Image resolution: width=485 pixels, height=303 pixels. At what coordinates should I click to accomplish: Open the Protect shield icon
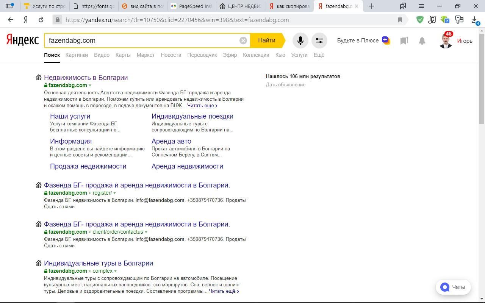pyautogui.click(x=420, y=20)
